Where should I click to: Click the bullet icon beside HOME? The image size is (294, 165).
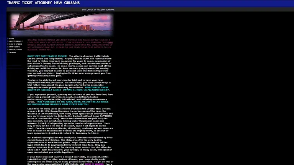tap(8, 39)
